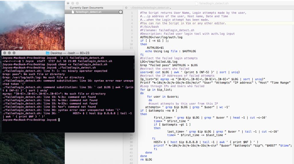This screenshot has height=164, width=294.
Task: Click the Terminal title 'Desktop — -bash — 80×23'
Action: click(70, 53)
